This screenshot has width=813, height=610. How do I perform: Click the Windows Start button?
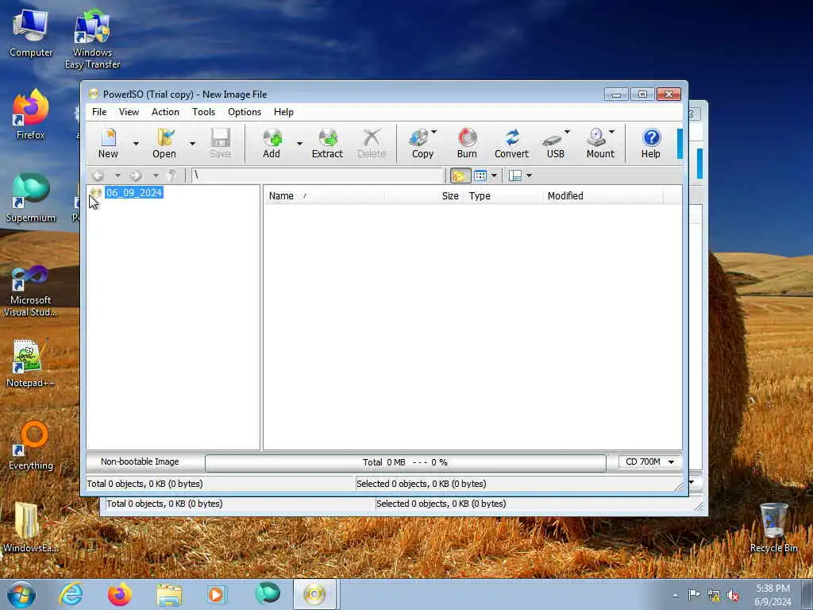(x=21, y=594)
